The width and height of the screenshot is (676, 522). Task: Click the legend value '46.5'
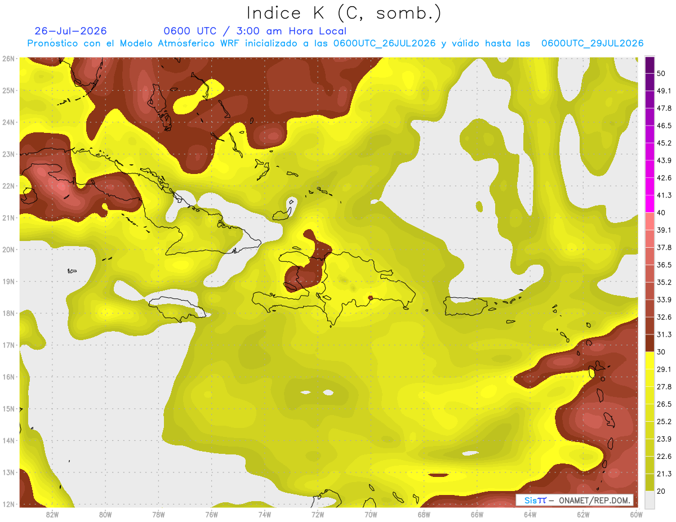[664, 126]
